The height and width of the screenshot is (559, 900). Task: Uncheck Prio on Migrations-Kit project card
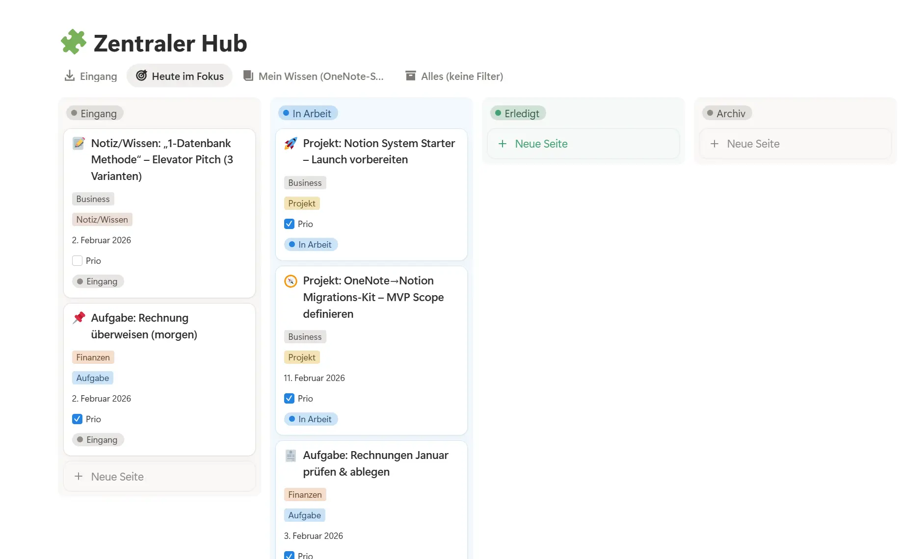point(289,399)
